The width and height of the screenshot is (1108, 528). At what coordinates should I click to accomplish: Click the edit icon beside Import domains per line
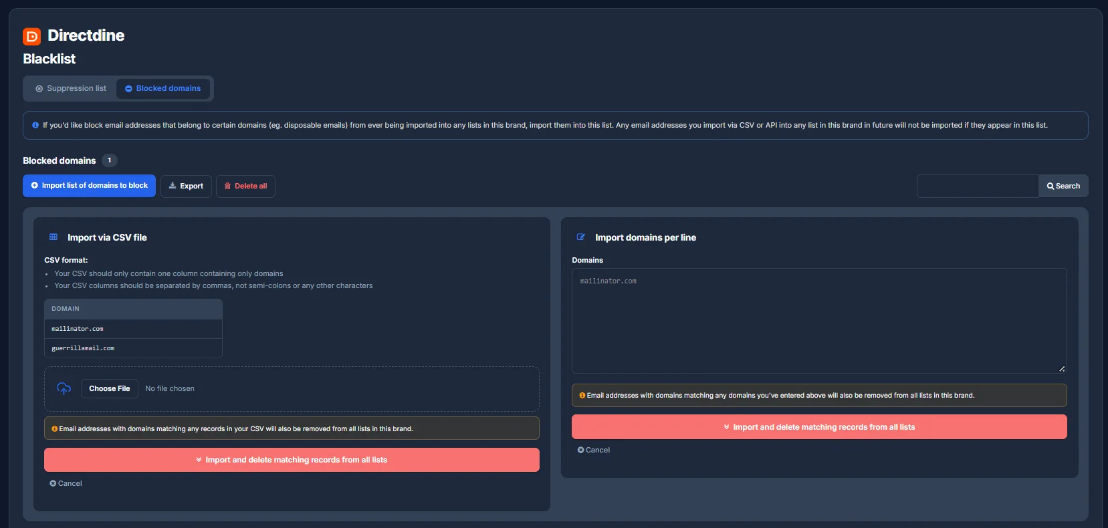click(581, 237)
